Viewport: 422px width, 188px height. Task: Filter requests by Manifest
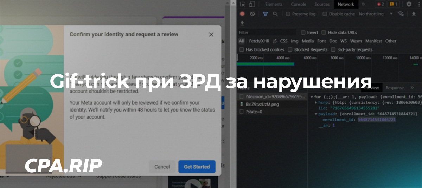point(373,41)
